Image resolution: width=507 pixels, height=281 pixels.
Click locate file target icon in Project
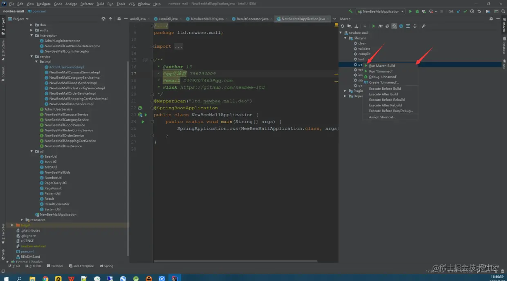103,19
